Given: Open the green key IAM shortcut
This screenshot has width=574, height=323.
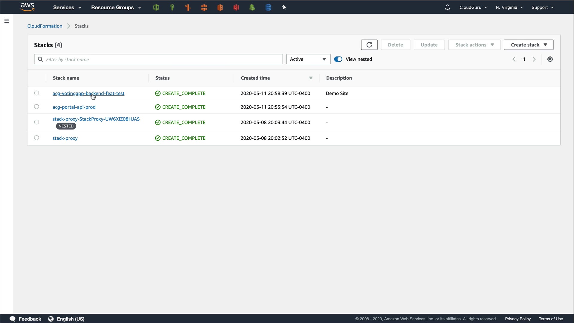Looking at the screenshot, I should click(172, 7).
